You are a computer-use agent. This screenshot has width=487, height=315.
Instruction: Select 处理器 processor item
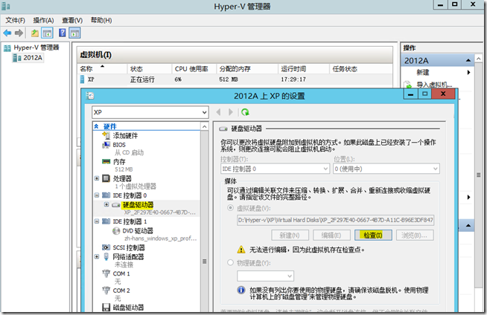tap(122, 178)
